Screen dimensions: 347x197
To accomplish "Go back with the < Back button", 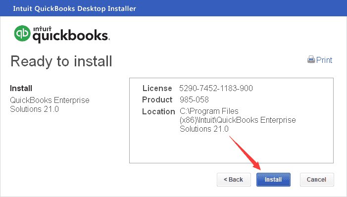I will 234,180.
